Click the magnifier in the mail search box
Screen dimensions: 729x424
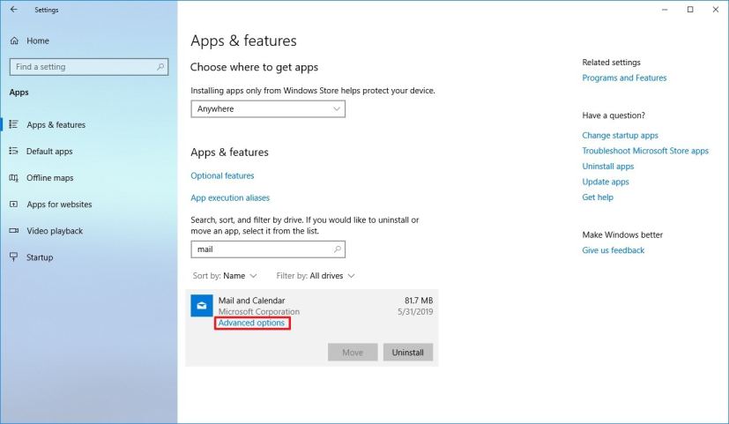338,249
